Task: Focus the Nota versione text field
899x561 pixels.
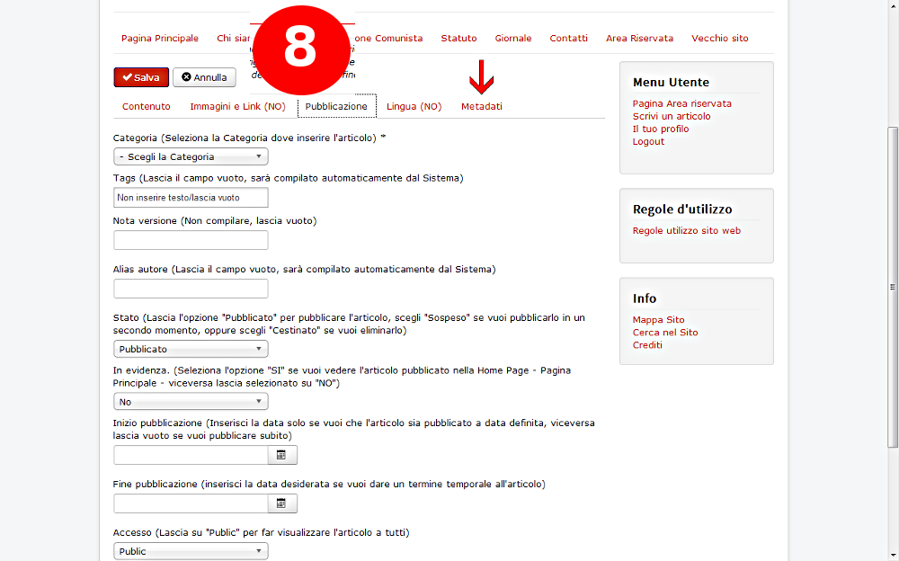Action: (191, 240)
